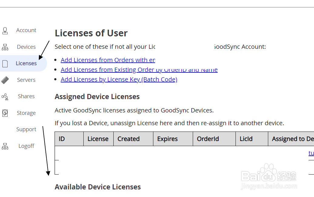Click the Storage disk icon

[5, 113]
